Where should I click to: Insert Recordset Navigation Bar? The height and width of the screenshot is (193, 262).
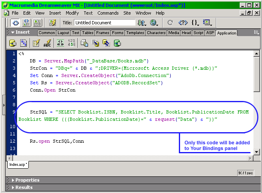tap(60, 43)
